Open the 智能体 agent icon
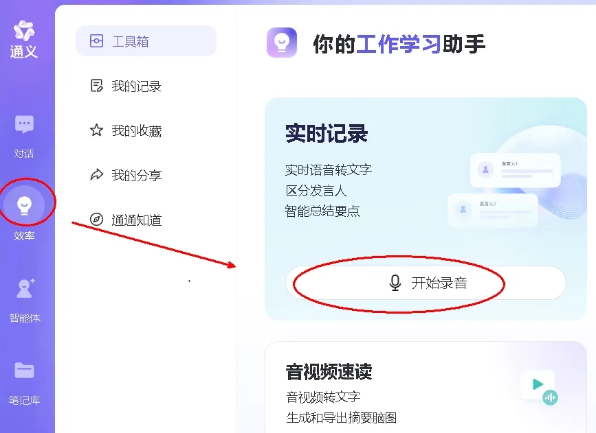The image size is (596, 433). pos(25,288)
